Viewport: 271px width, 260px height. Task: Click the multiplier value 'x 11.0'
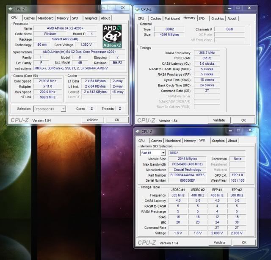point(47,86)
